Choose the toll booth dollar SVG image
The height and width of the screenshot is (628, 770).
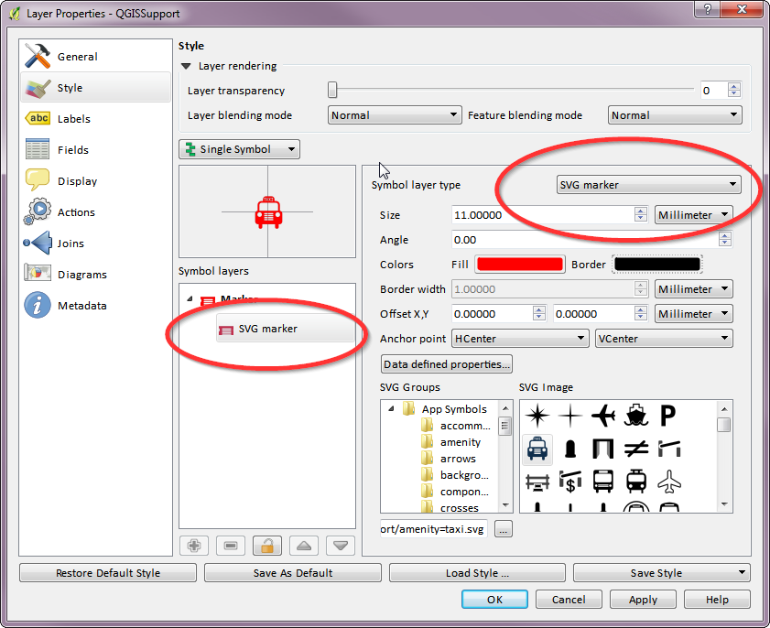pos(570,482)
